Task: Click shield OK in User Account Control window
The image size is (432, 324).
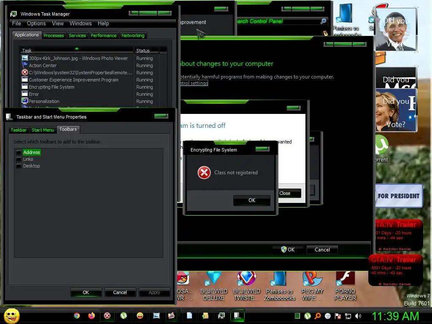Action: [288, 250]
